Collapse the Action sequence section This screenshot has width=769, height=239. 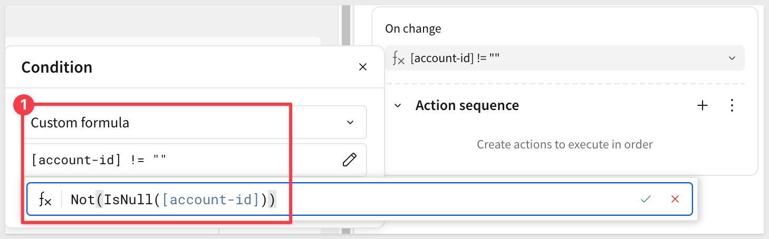[x=398, y=106]
